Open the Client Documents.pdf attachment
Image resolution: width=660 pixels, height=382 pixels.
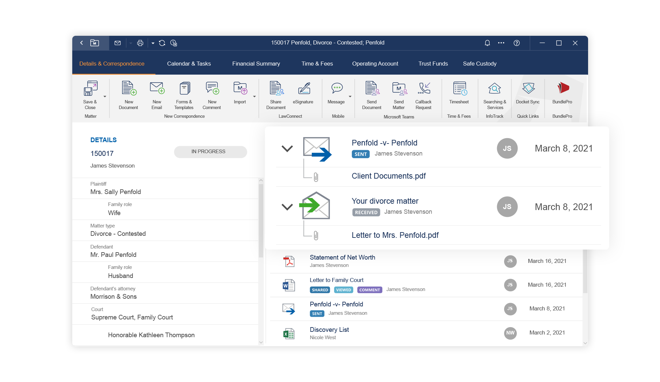[x=388, y=176]
